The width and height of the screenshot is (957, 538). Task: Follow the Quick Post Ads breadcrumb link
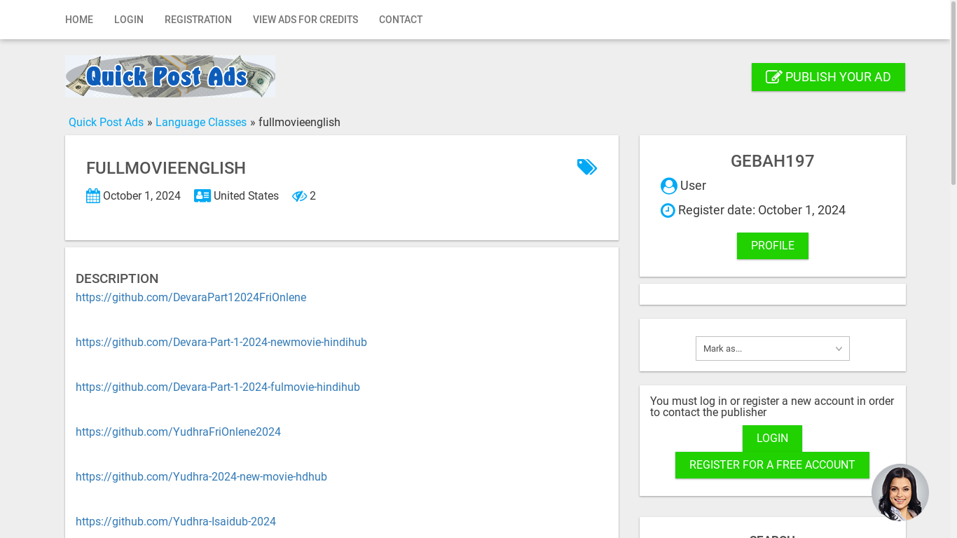106,122
